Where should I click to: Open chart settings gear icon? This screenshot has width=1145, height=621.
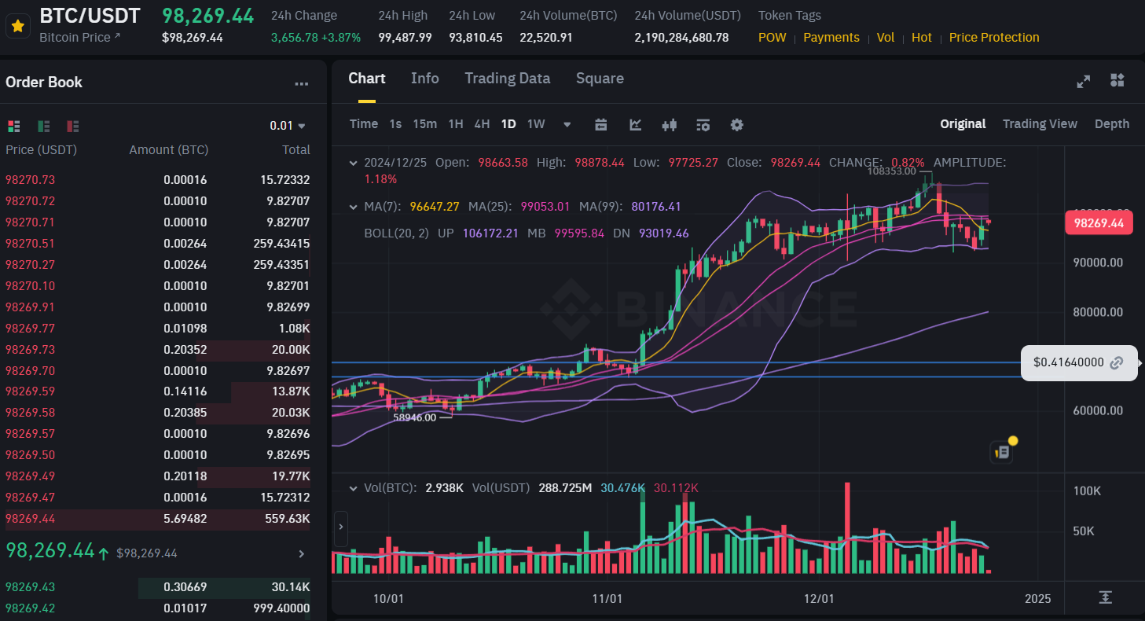(x=736, y=124)
